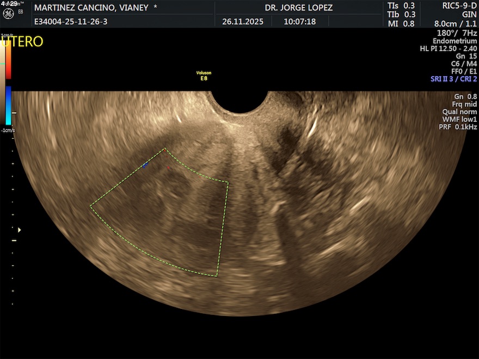
Task: Click the blue segment of velocity color bar
Action: [8, 98]
